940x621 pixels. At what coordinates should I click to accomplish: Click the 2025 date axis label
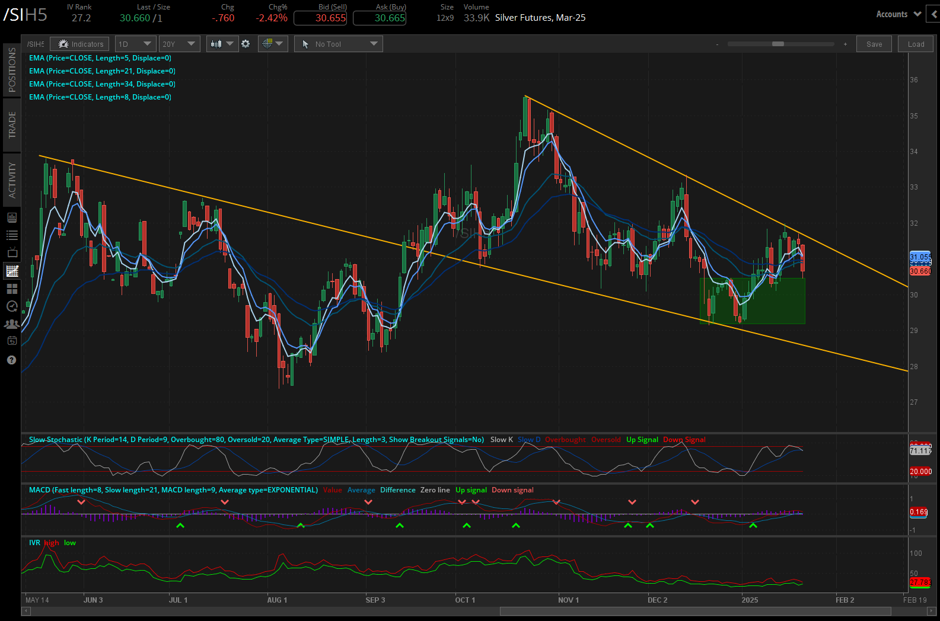pos(750,600)
